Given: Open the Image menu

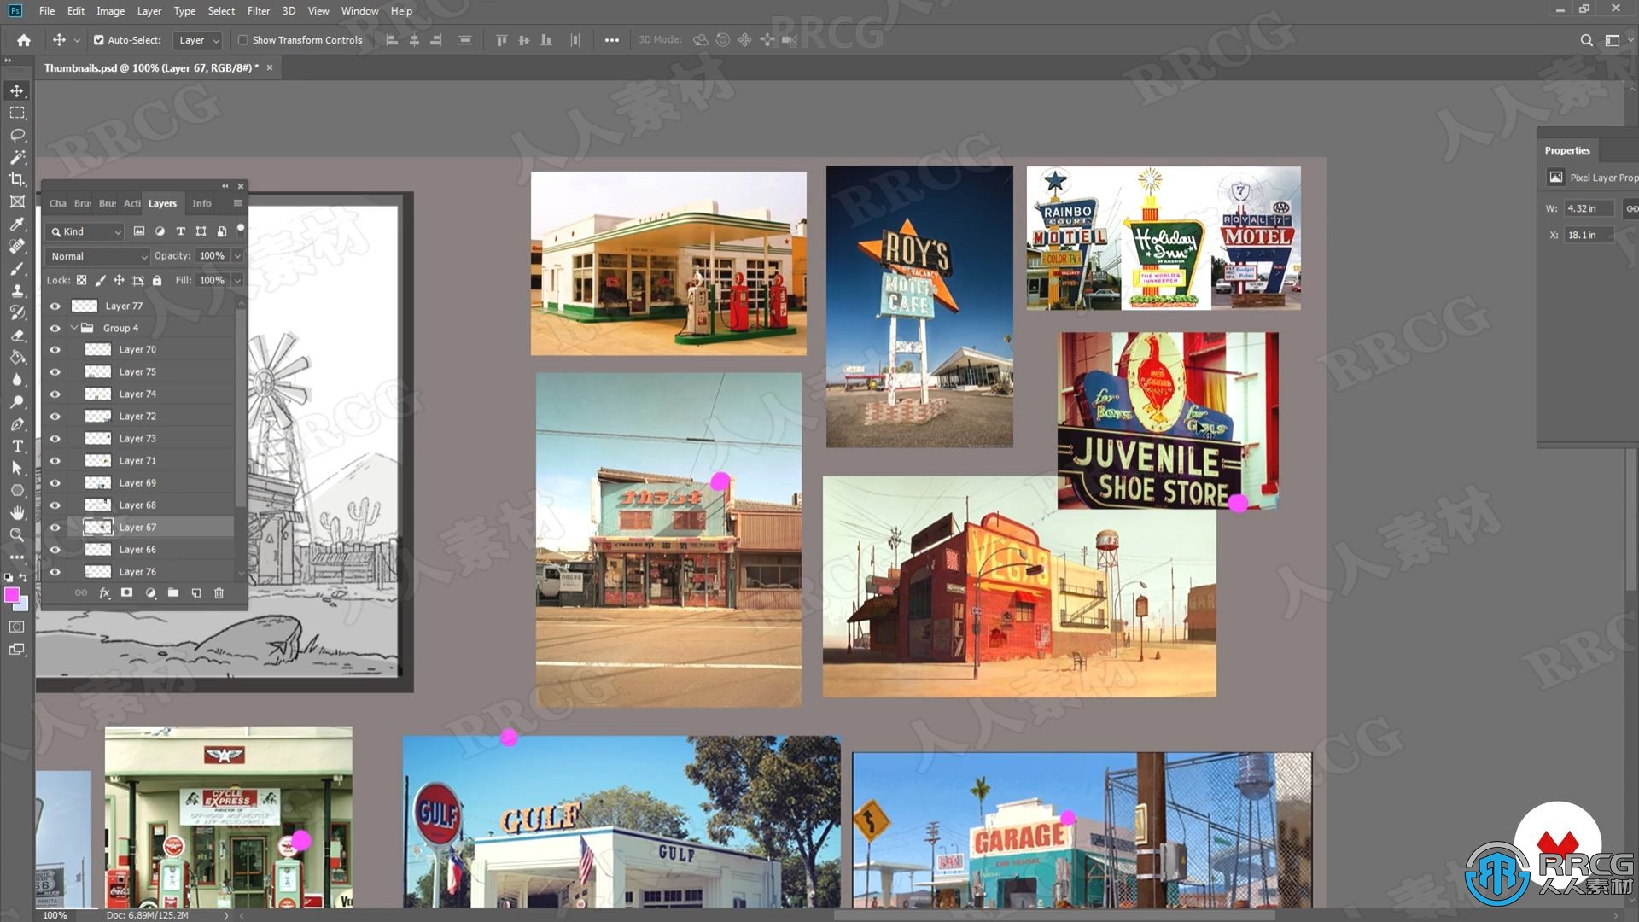Looking at the screenshot, I should tap(110, 11).
